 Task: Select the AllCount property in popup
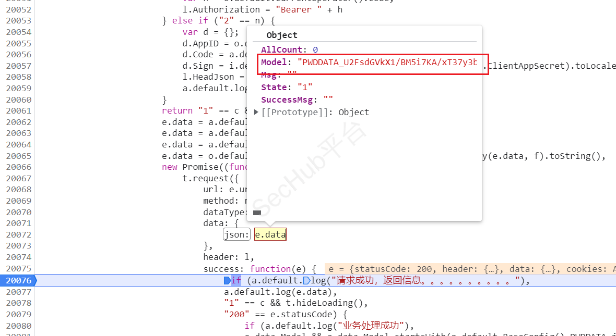click(282, 50)
